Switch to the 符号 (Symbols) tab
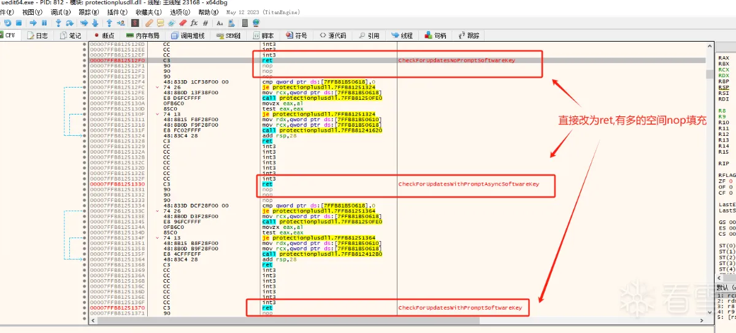Image resolution: width=736 pixels, height=333 pixels. tap(296, 36)
